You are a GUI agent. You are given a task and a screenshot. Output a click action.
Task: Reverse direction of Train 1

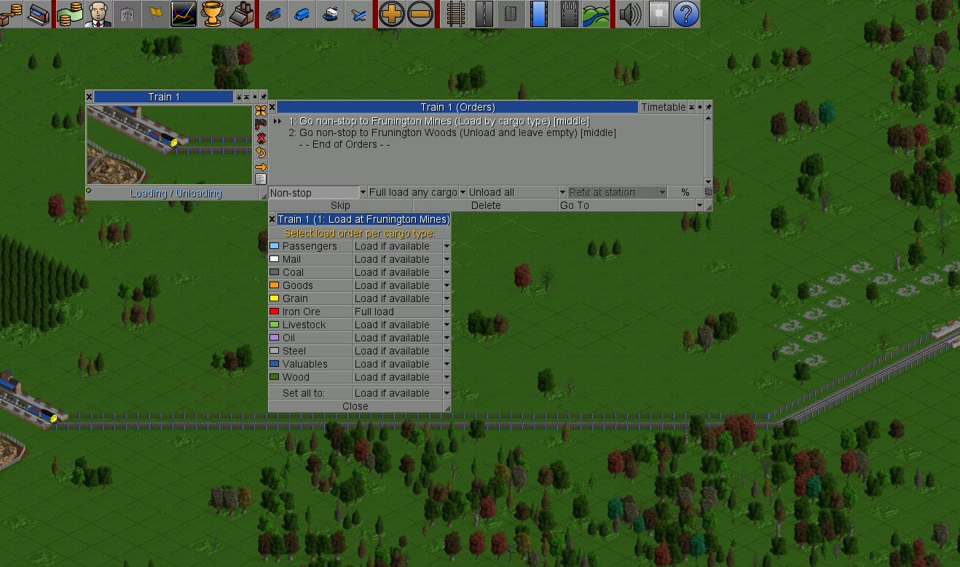[x=261, y=152]
